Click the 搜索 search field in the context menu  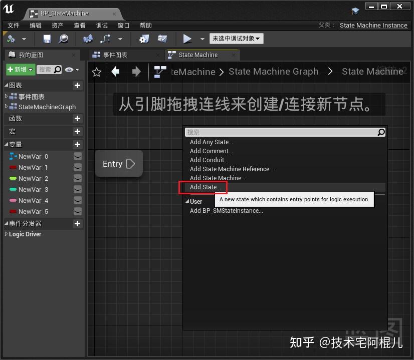click(281, 132)
